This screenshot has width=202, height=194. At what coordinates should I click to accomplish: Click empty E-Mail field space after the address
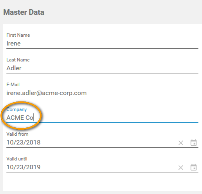coord(142,93)
